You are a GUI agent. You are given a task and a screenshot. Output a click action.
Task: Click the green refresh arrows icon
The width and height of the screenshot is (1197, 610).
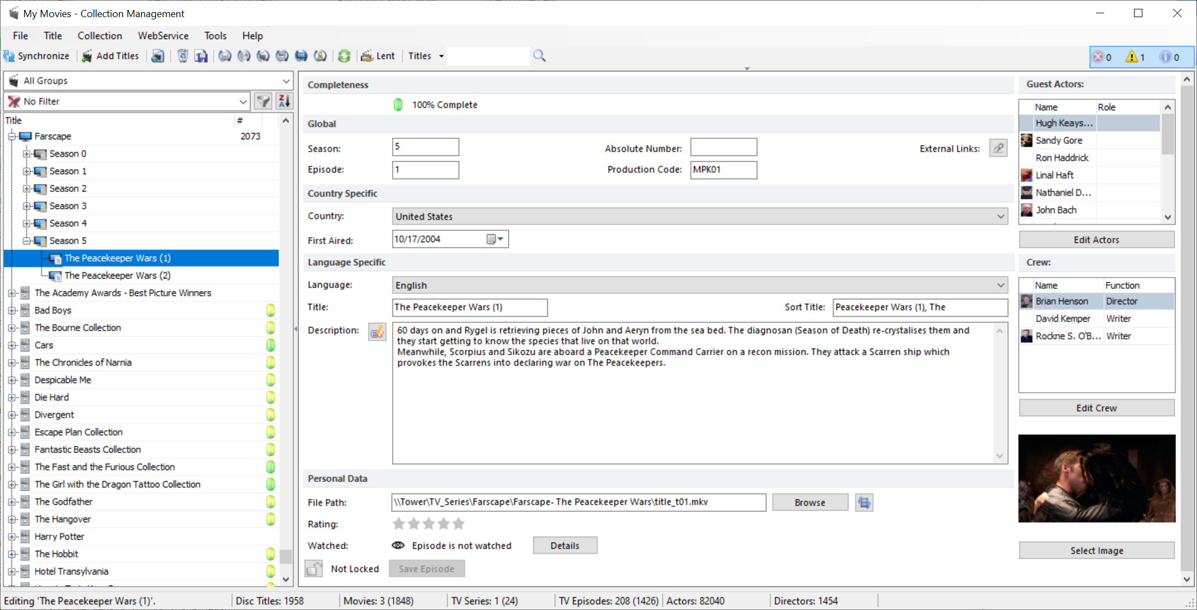344,56
